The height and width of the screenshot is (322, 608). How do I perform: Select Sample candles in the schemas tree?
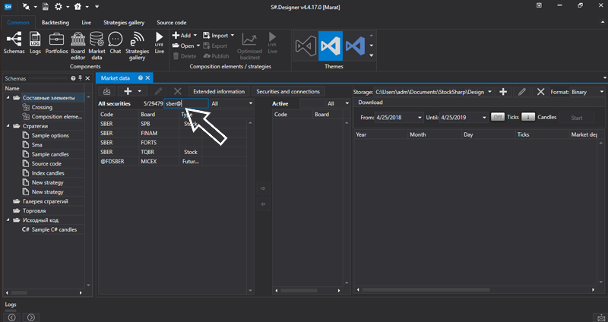pos(49,154)
